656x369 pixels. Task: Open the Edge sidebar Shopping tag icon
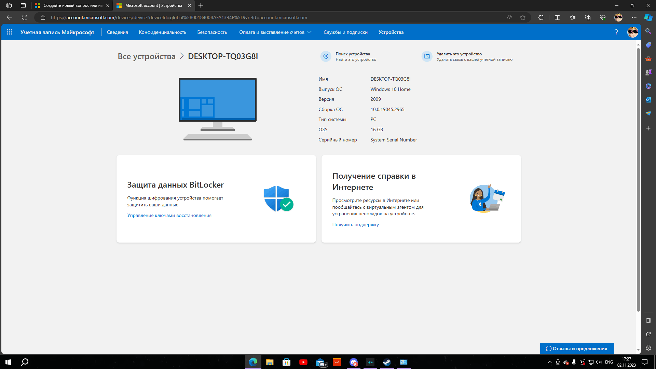click(x=648, y=45)
